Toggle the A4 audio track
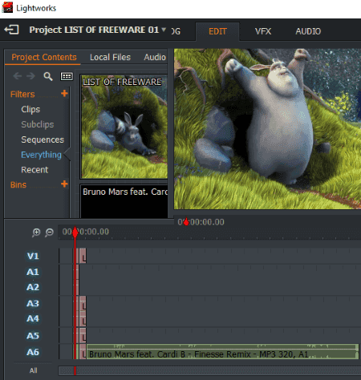Image resolution: width=361 pixels, height=380 pixels. click(33, 319)
